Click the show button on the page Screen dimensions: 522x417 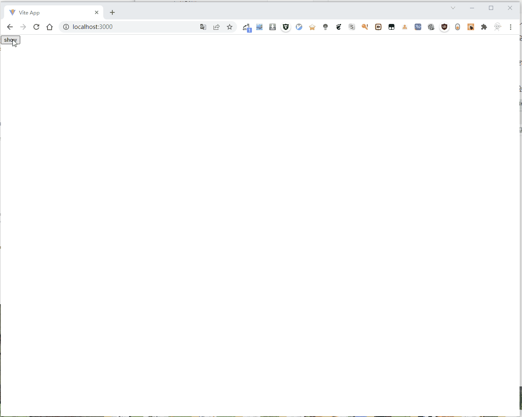10,40
